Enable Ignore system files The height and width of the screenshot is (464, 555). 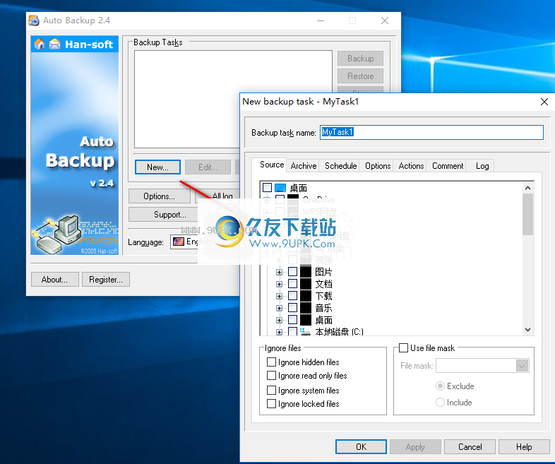pyautogui.click(x=271, y=391)
